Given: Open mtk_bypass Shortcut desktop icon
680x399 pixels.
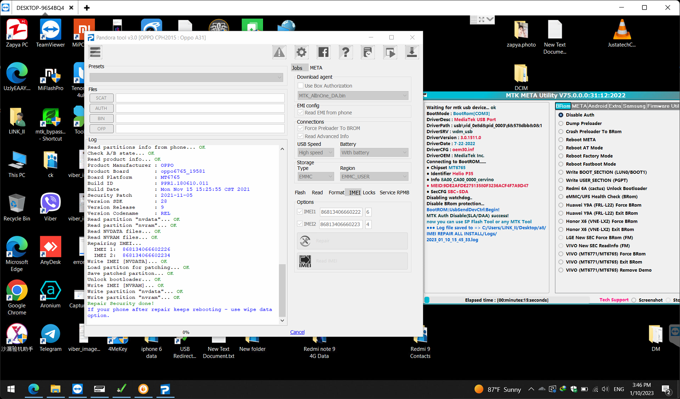Looking at the screenshot, I should coord(51,124).
